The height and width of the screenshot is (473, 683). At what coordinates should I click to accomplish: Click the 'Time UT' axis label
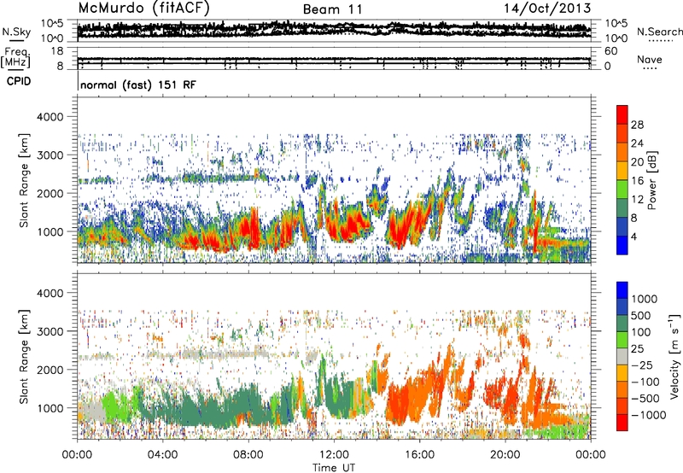pos(334,468)
